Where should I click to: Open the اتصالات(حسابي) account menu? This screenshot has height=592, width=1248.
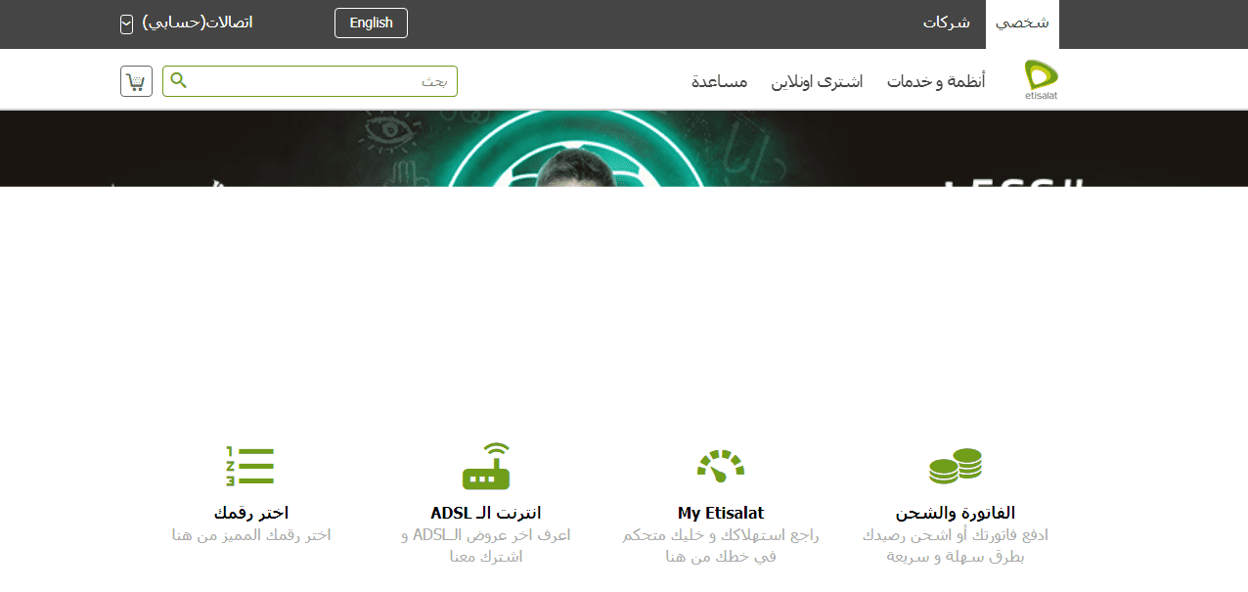(198, 23)
